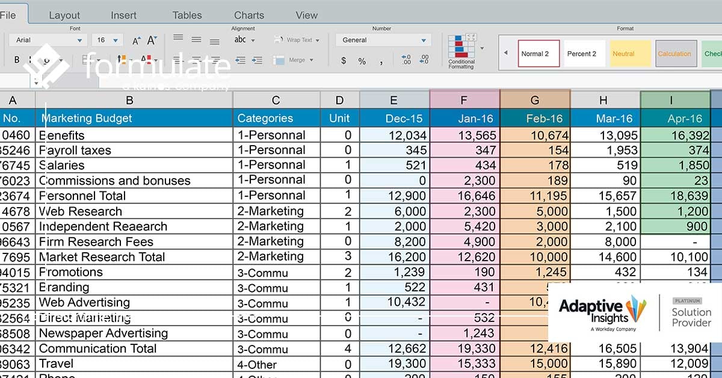The width and height of the screenshot is (722, 378).
Task: Toggle bold formatting
Action: coord(17,60)
